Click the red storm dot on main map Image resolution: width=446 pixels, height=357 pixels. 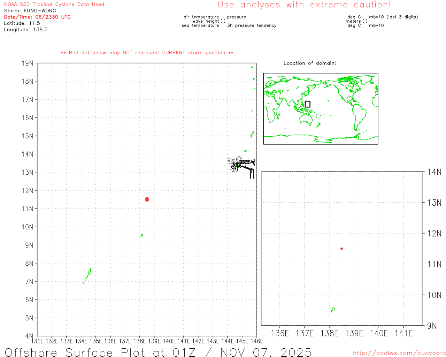pos(147,199)
